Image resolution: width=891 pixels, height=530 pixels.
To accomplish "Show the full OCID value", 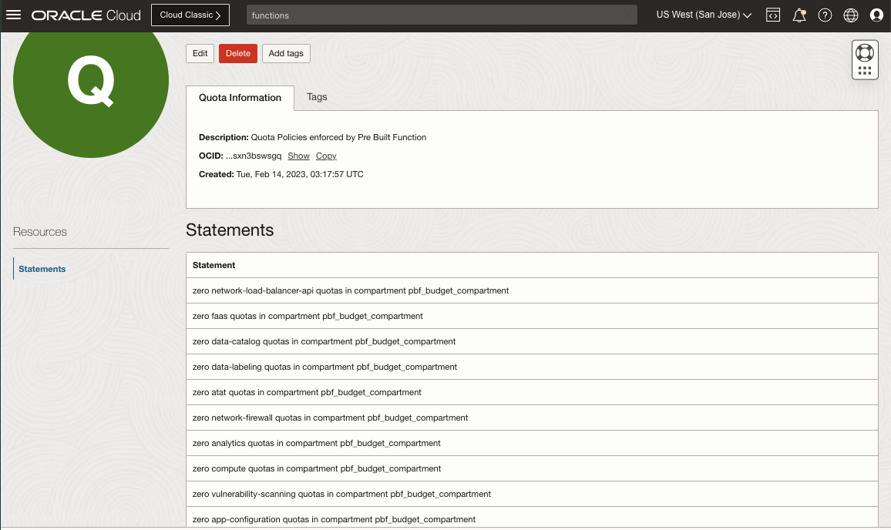I will 298,156.
